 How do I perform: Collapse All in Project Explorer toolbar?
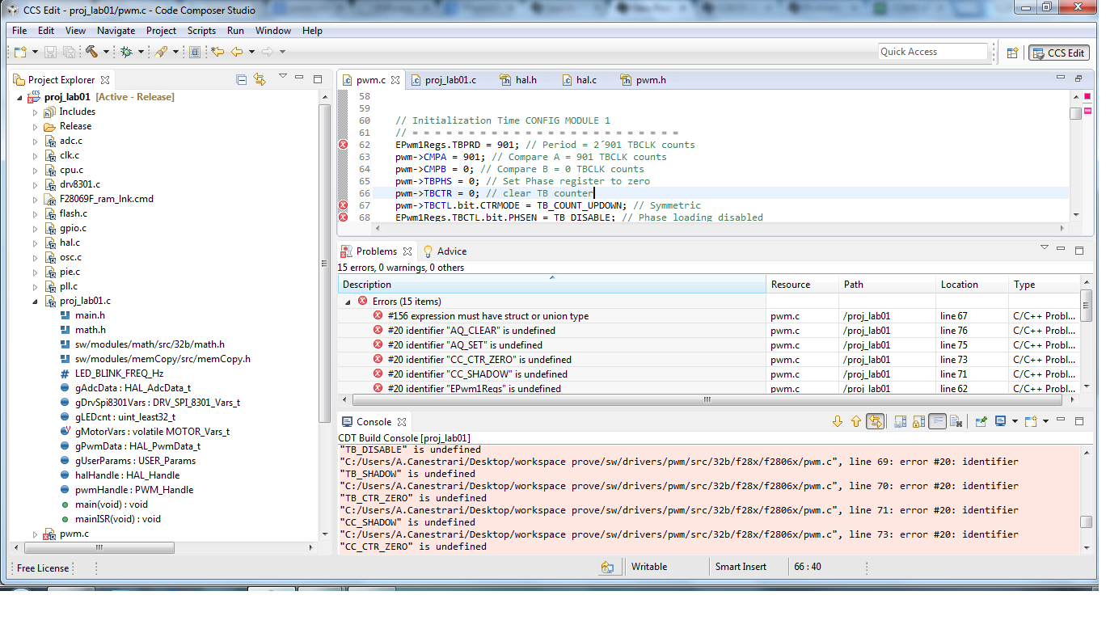pos(241,79)
